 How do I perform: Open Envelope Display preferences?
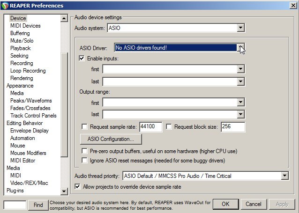click(x=30, y=131)
